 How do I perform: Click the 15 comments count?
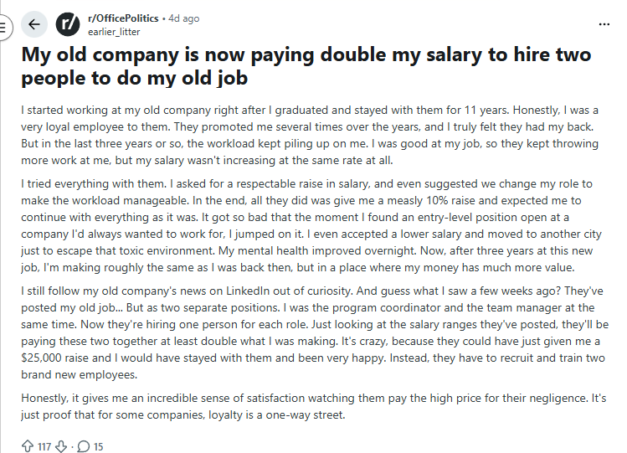(98, 446)
